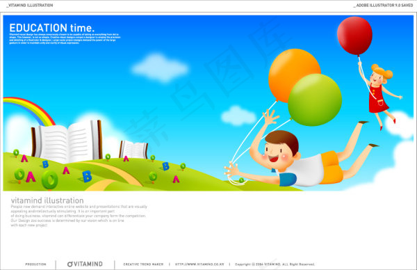
Task: Click the EDUCATION time. heading
Action: (52, 28)
